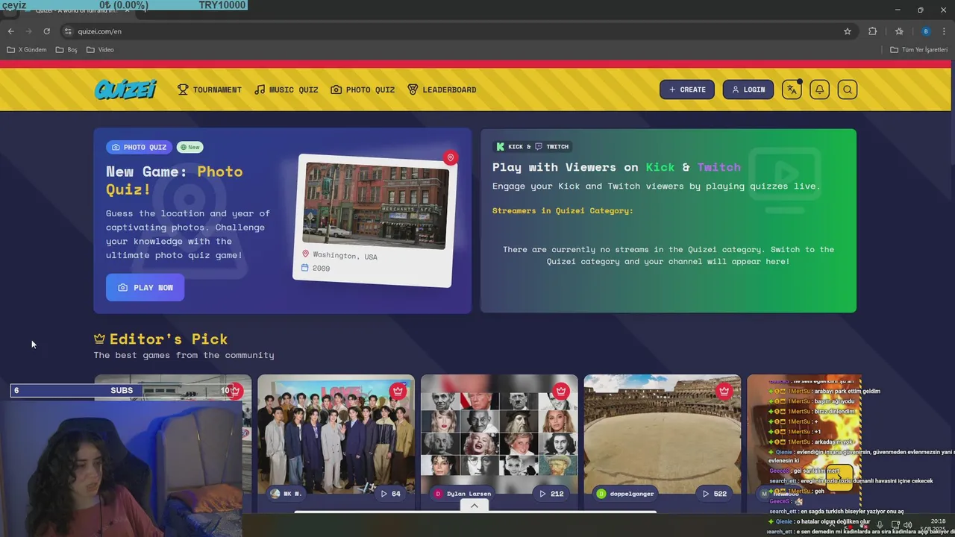955x537 pixels.
Task: Expand the bottom chevron-up panel
Action: 474,505
